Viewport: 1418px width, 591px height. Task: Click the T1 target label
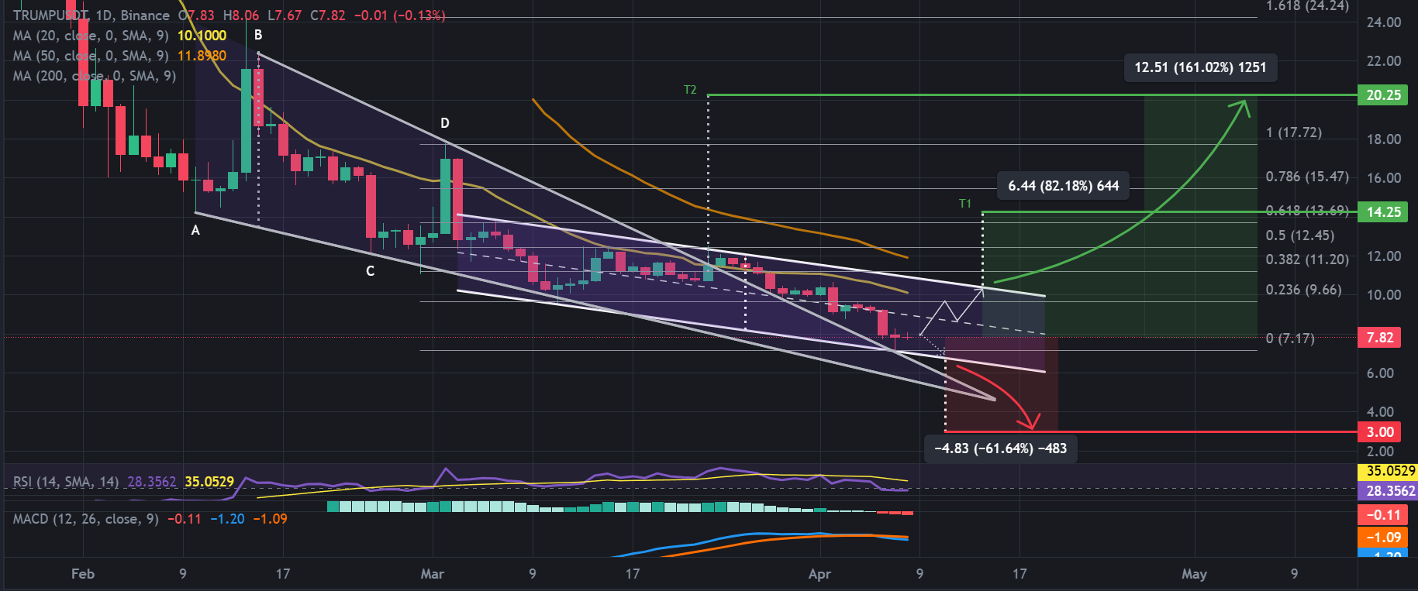tap(965, 204)
